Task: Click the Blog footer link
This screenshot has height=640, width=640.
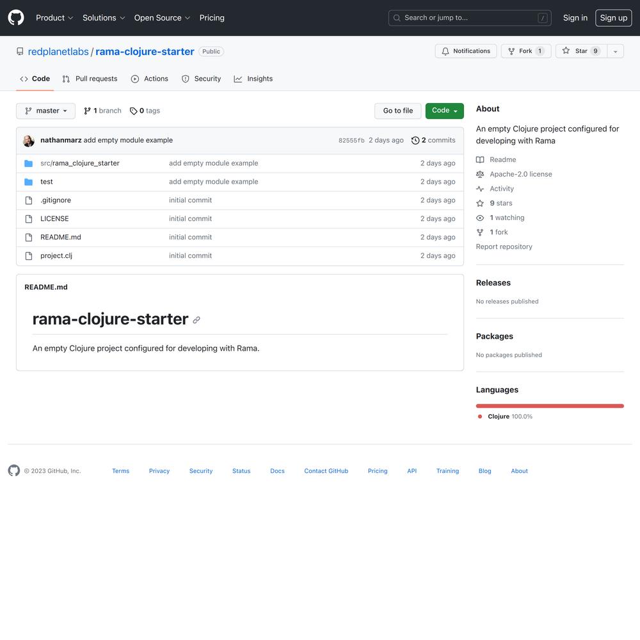Action: tap(485, 471)
